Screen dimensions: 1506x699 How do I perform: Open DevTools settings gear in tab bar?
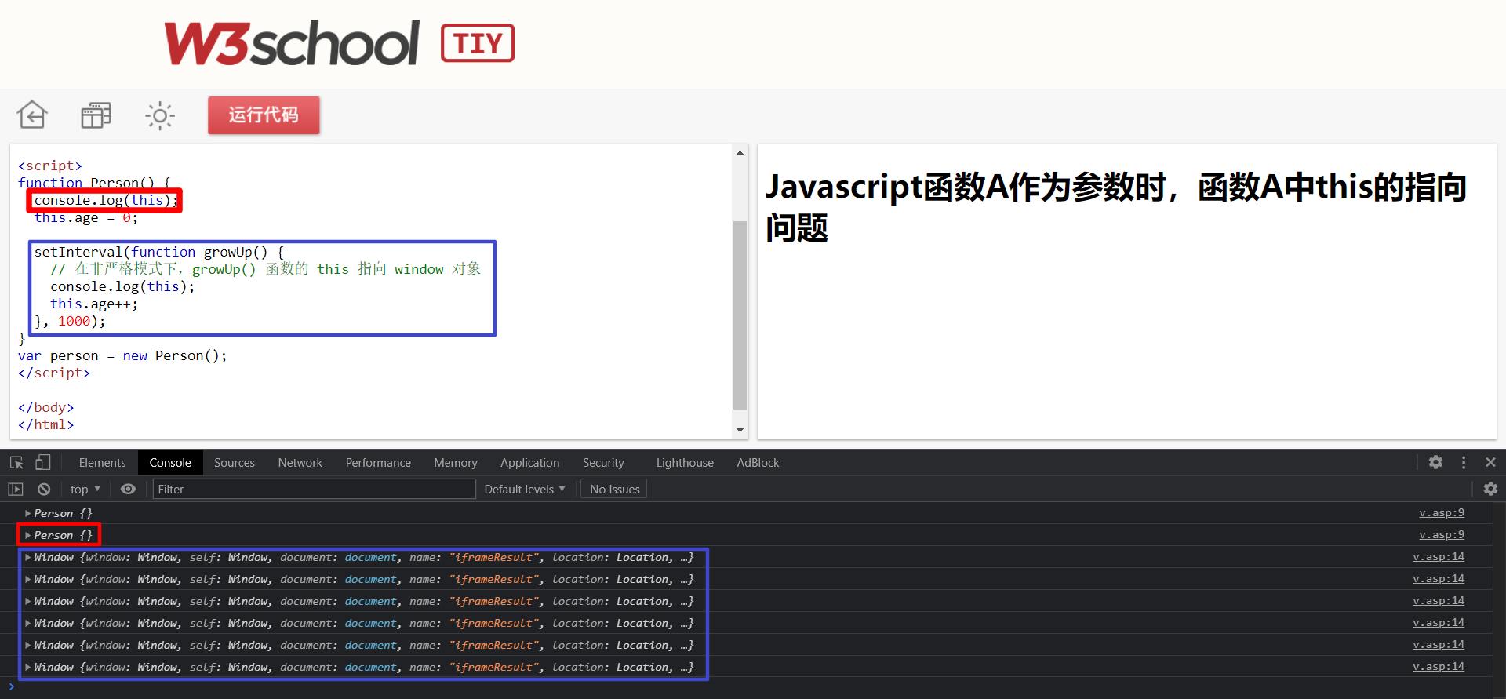[x=1435, y=463]
